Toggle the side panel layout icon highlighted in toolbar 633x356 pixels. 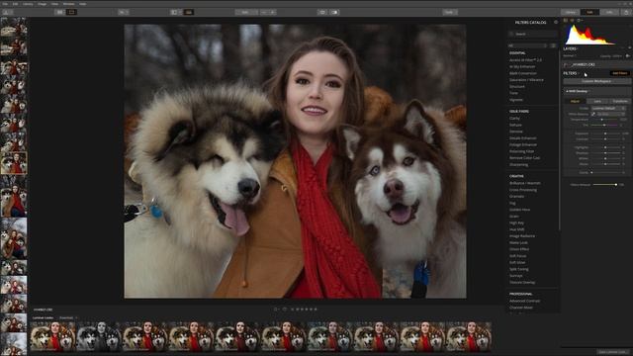click(189, 12)
